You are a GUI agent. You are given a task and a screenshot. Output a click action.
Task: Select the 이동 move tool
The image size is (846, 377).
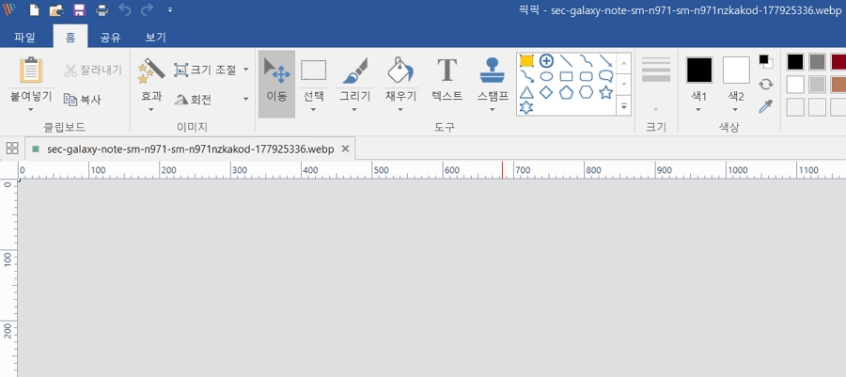[x=276, y=84]
